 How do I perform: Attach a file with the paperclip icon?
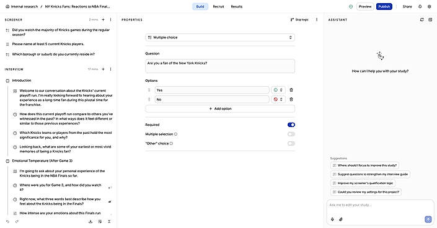click(x=340, y=219)
